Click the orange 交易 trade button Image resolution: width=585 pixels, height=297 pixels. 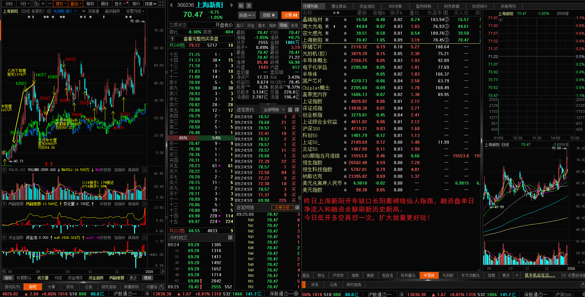[290, 15]
